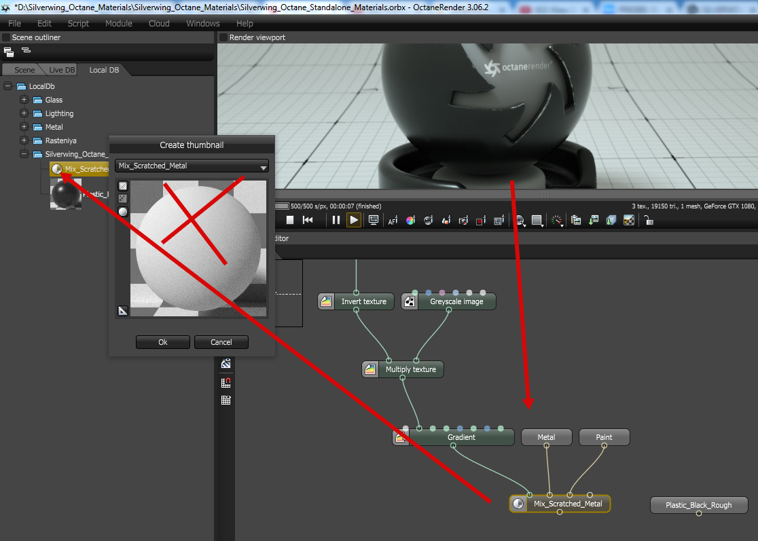Image resolution: width=758 pixels, height=541 pixels.
Task: Click save render image icon with green arrow
Action: pyautogui.click(x=594, y=220)
